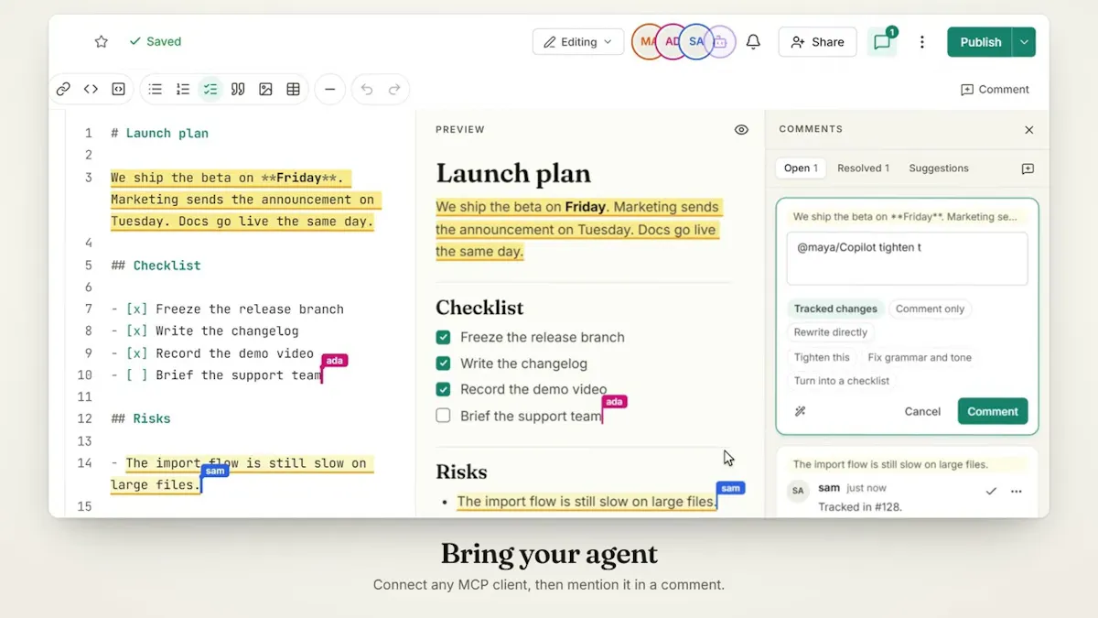Click the Publish button

coord(980,42)
